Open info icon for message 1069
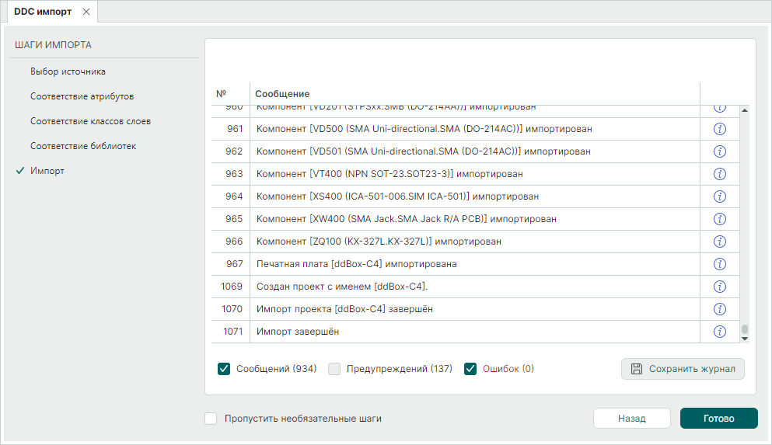The height and width of the screenshot is (445, 772). point(719,287)
